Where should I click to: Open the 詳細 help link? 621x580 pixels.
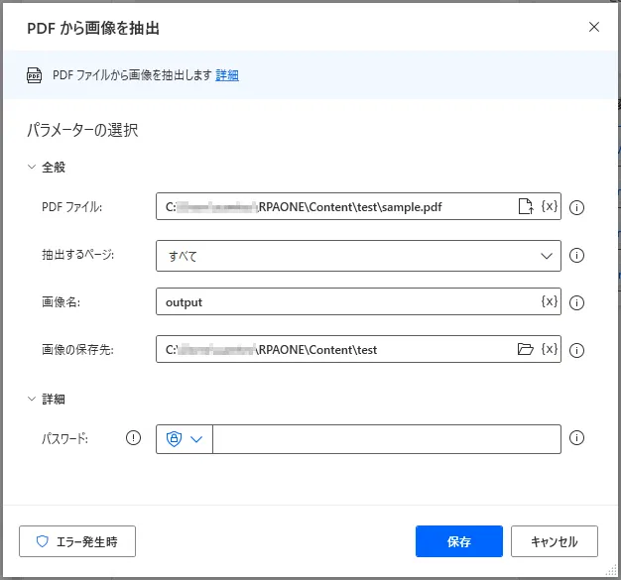pyautogui.click(x=227, y=74)
